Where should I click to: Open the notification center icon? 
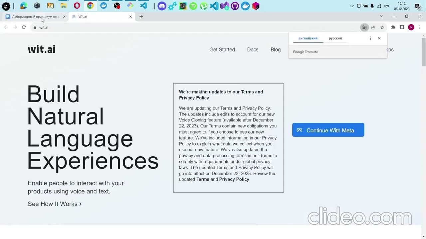pyautogui.click(x=417, y=6)
